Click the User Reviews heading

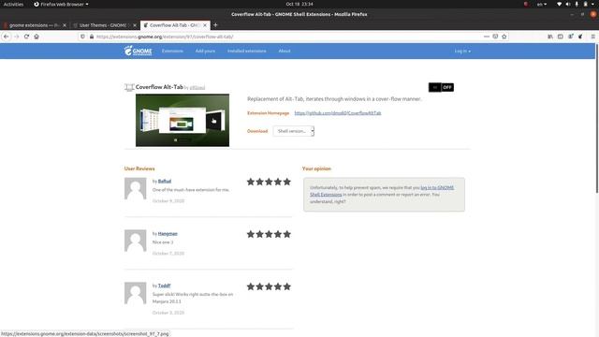[x=139, y=168]
